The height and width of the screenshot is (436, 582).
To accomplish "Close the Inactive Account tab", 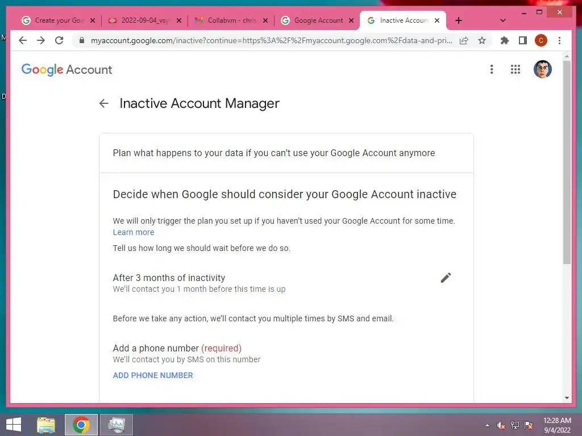I will point(437,20).
